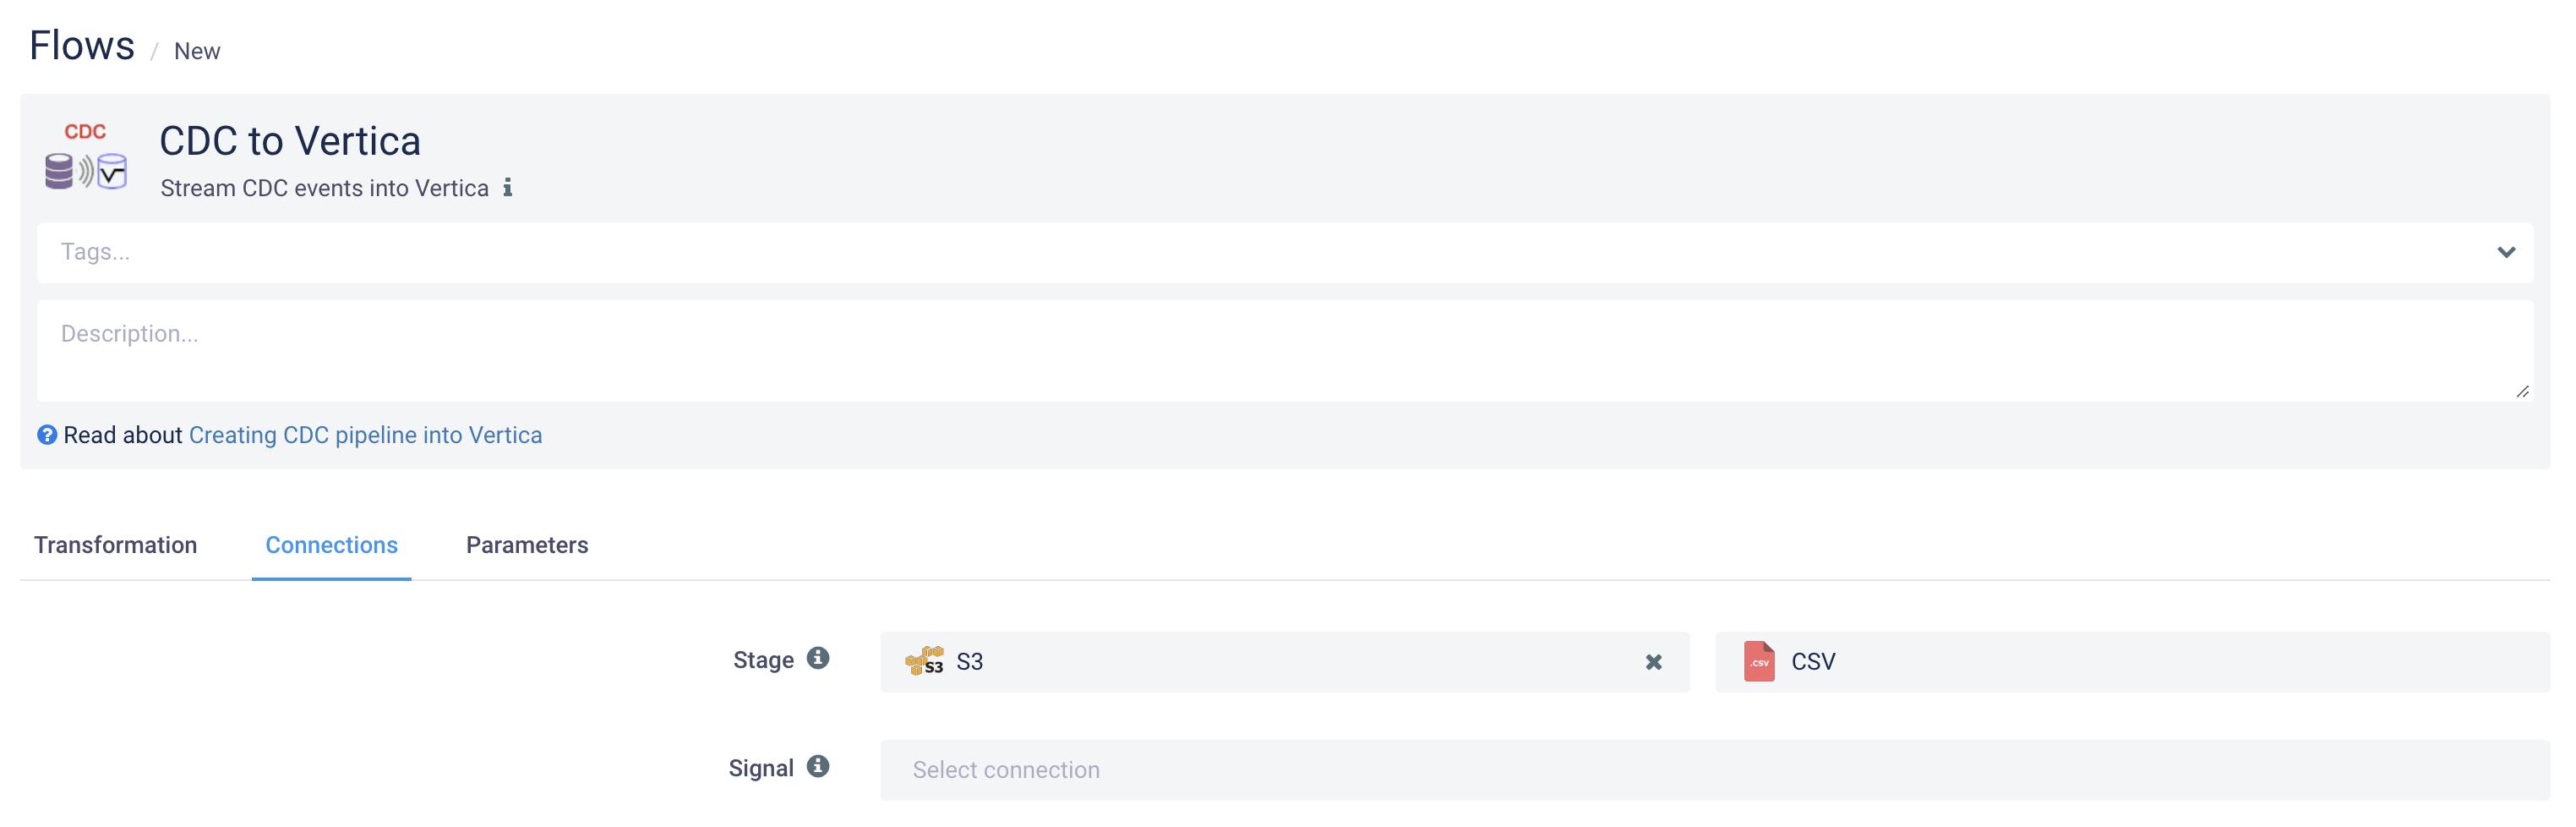Select the S3 icon in the Stage connection

pos(925,661)
